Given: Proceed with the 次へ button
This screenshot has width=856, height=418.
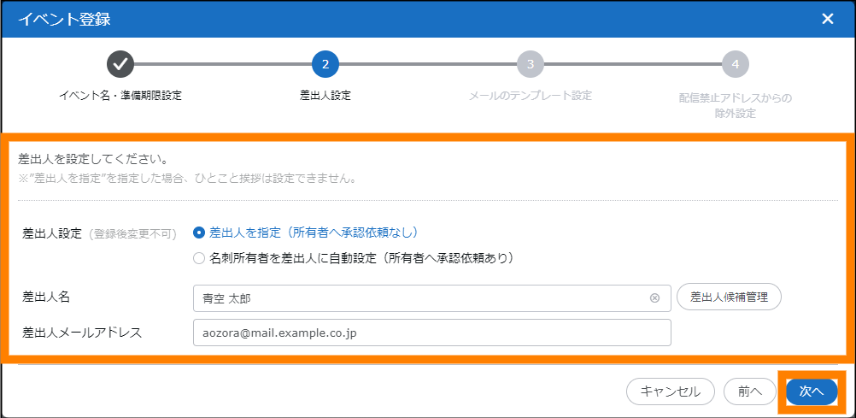Looking at the screenshot, I should pyautogui.click(x=811, y=391).
